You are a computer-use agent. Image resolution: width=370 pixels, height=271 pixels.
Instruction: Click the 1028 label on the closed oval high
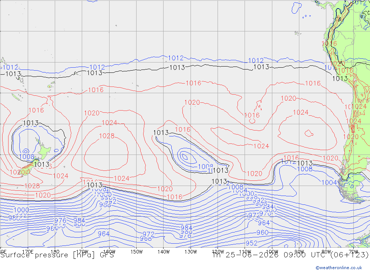click(107, 136)
